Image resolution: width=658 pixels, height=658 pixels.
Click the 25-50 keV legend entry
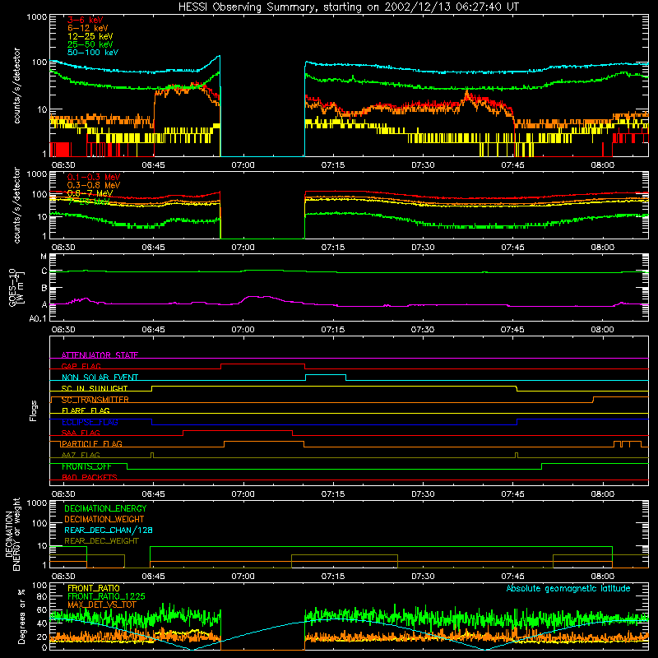pos(90,44)
